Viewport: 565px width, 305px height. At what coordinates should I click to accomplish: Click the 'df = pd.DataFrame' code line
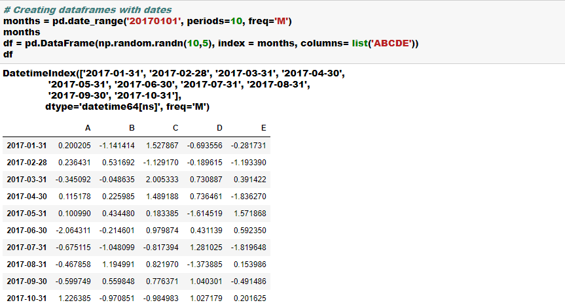point(211,44)
